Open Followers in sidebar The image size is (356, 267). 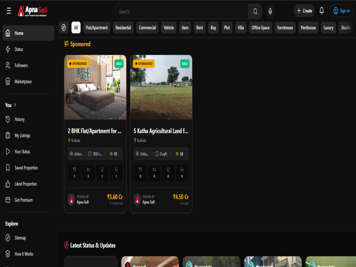point(28,66)
